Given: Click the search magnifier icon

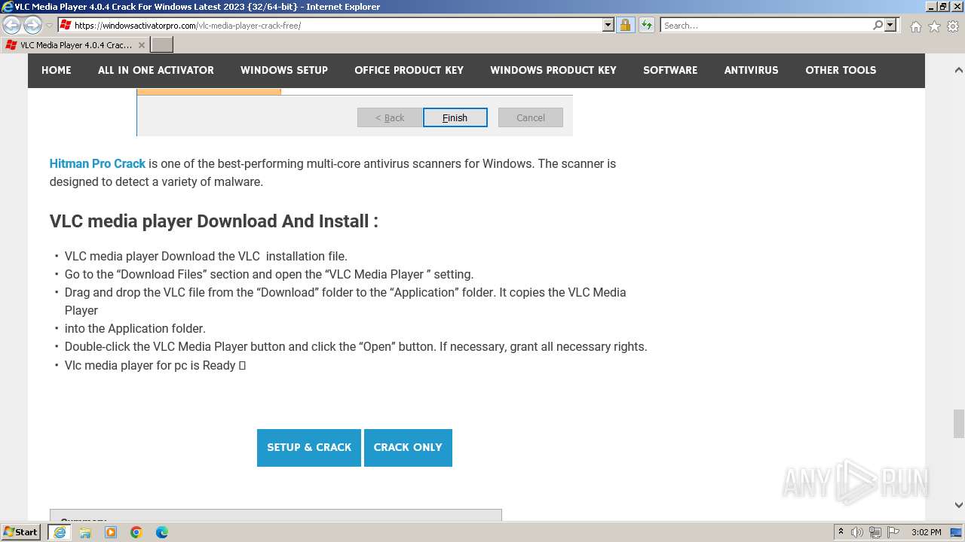Looking at the screenshot, I should 878,25.
